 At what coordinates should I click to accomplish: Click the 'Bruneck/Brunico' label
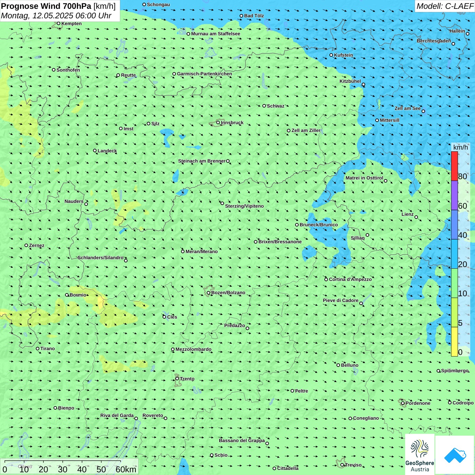319,225
